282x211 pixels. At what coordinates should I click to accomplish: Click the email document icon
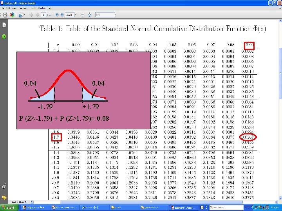pos(21,15)
